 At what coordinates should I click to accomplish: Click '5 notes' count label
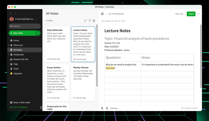coord(49,20)
